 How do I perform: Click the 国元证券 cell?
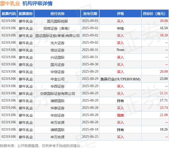tap(57, 65)
